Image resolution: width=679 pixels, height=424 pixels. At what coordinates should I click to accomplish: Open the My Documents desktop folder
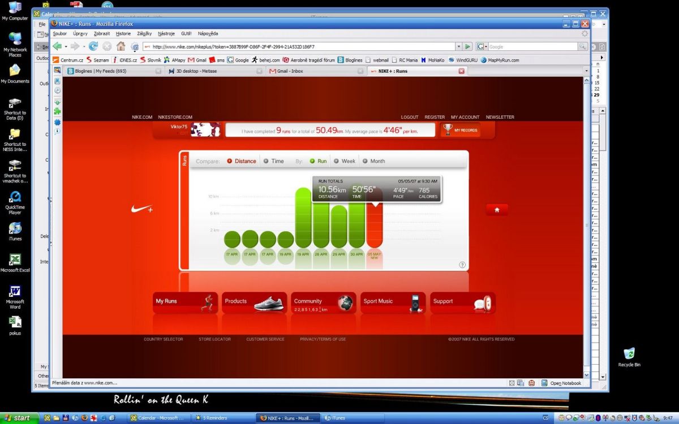click(15, 74)
